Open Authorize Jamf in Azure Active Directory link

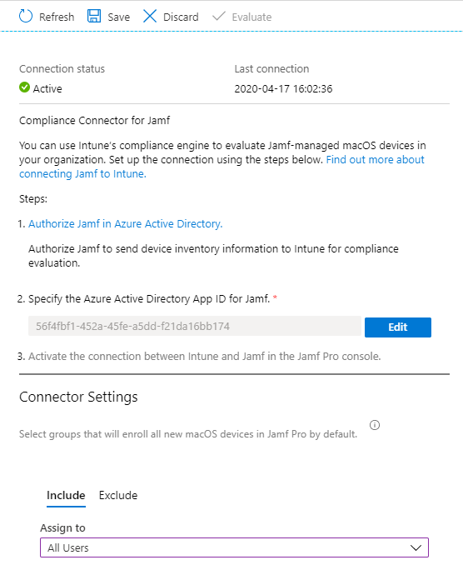[125, 224]
